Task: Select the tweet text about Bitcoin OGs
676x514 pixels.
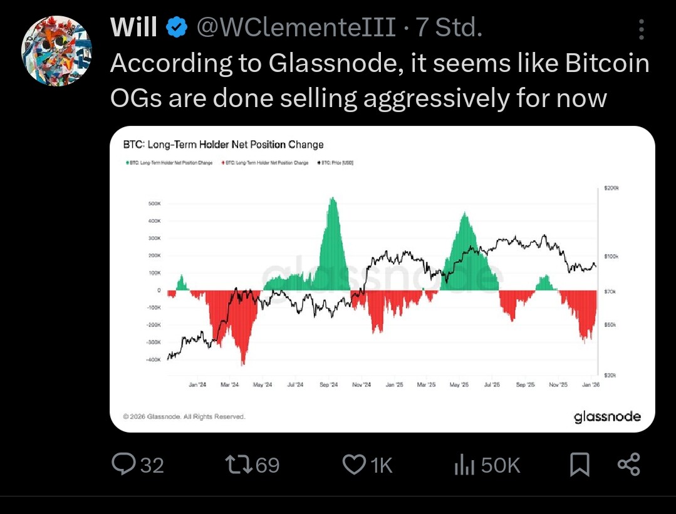Action: coord(379,81)
